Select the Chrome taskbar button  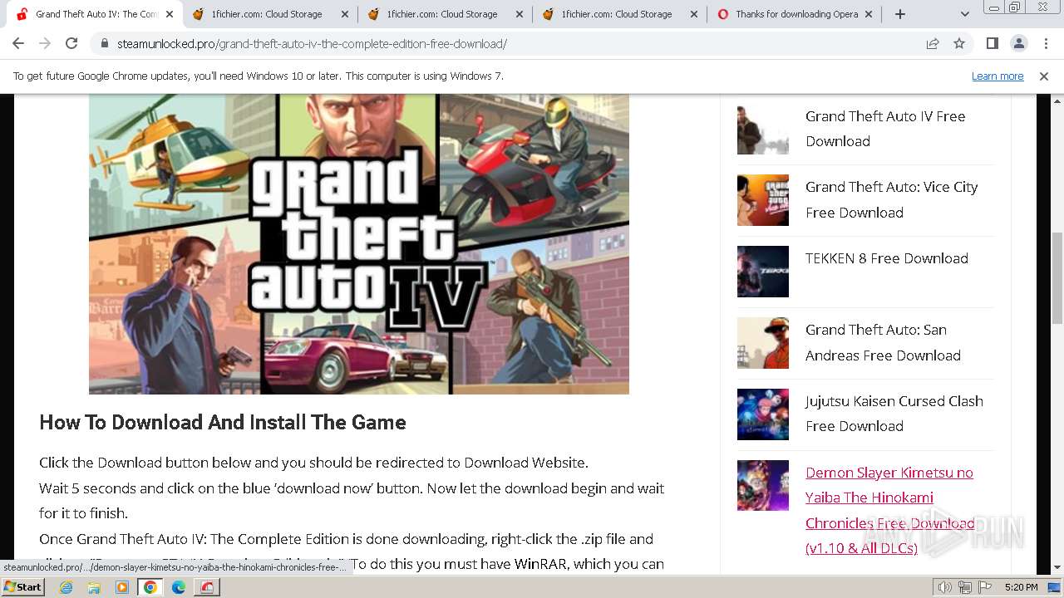coord(150,587)
